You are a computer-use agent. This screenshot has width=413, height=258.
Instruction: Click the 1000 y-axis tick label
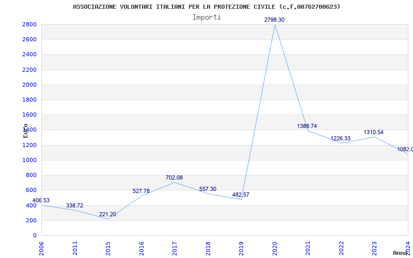[x=29, y=160]
